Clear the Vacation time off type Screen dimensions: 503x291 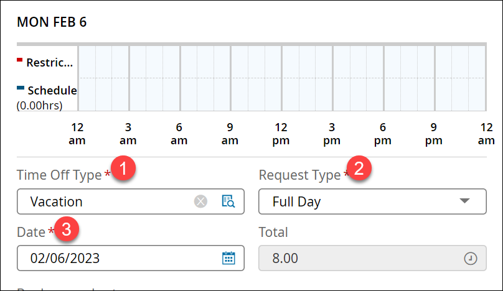[x=200, y=201]
